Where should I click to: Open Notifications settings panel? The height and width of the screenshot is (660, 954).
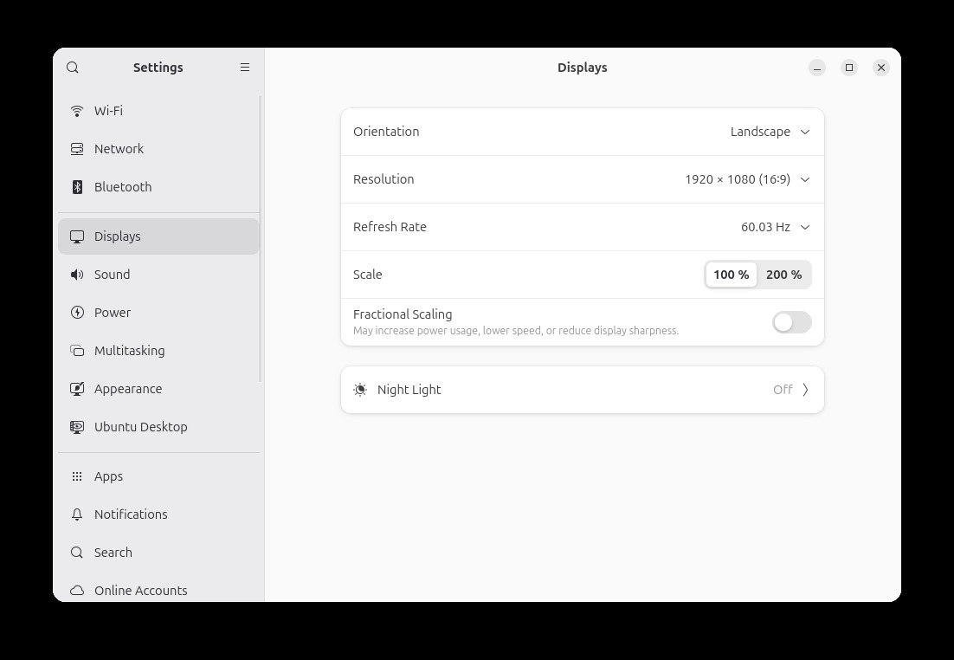click(x=158, y=515)
